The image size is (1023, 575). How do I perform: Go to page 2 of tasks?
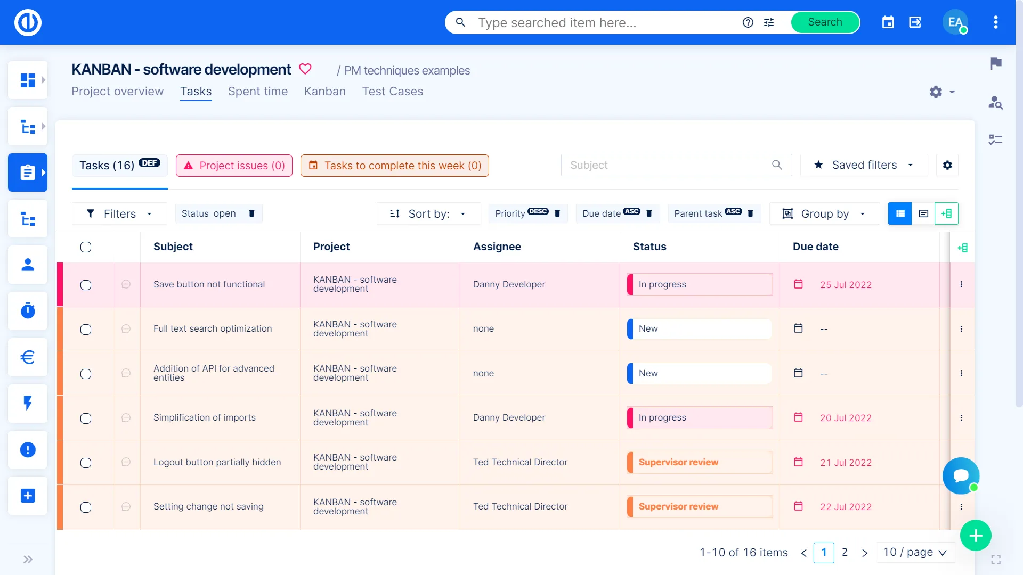pyautogui.click(x=845, y=553)
